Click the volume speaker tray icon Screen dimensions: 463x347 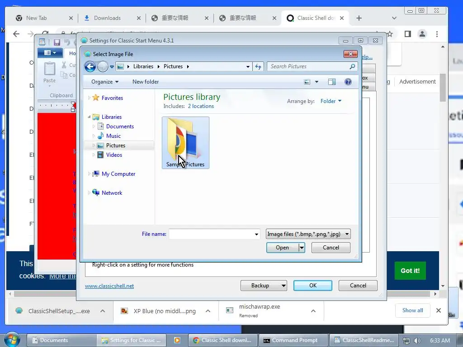[x=417, y=341]
